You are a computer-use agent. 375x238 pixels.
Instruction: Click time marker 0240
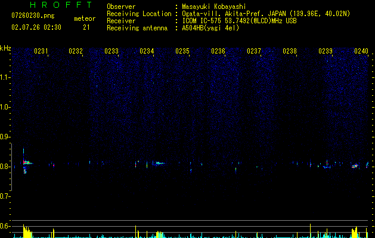pos(361,51)
